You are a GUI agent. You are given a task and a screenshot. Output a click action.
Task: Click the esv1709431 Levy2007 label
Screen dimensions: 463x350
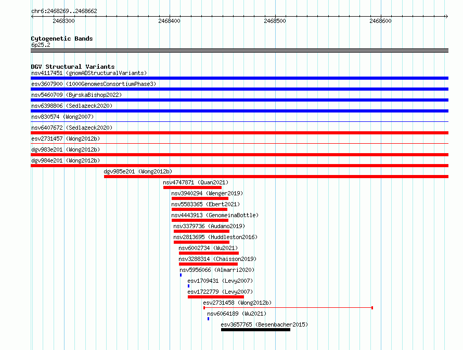(220, 281)
